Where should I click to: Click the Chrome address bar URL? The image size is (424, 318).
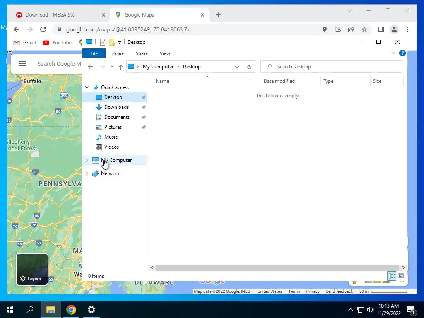tap(128, 29)
